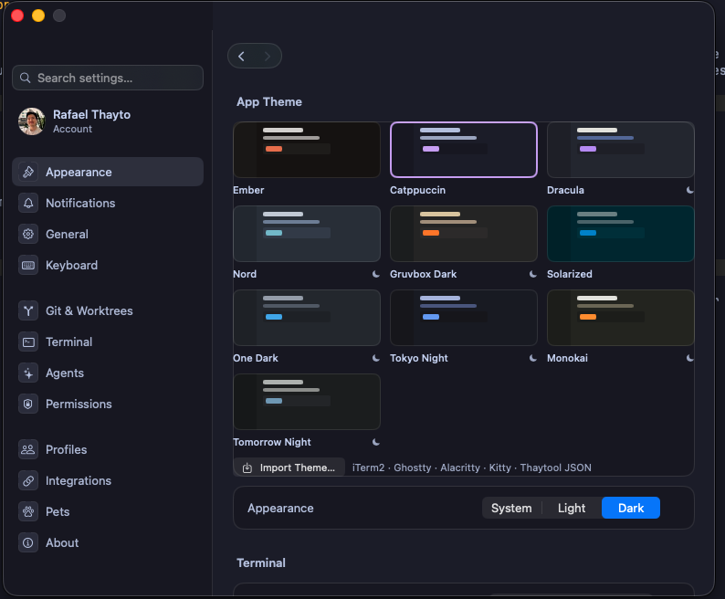Click the General gear icon

(28, 234)
